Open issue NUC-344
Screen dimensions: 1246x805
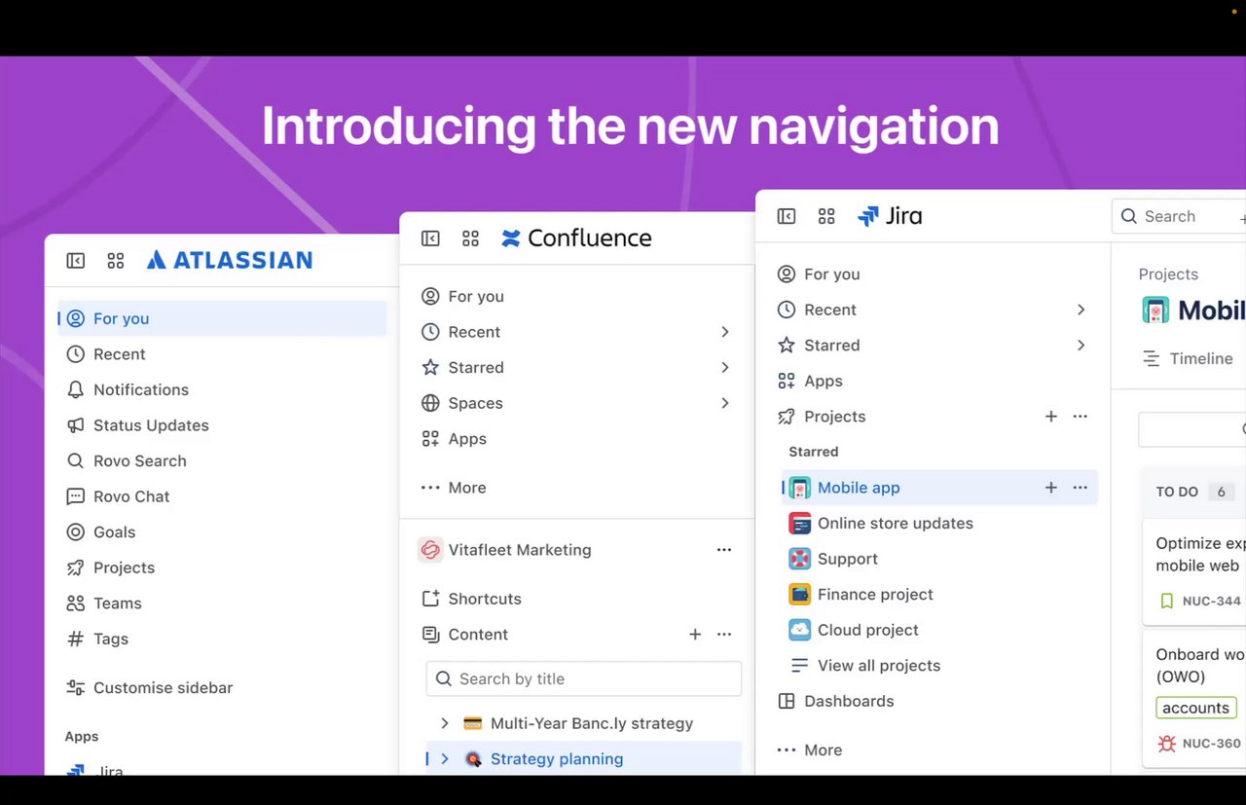point(1211,601)
